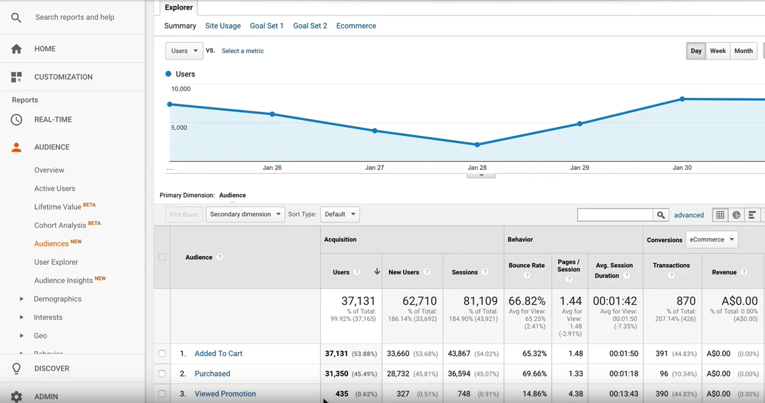Screen dimensions: 765x403
Task: Open the Secondary dimension dropdown
Action: click(245, 214)
